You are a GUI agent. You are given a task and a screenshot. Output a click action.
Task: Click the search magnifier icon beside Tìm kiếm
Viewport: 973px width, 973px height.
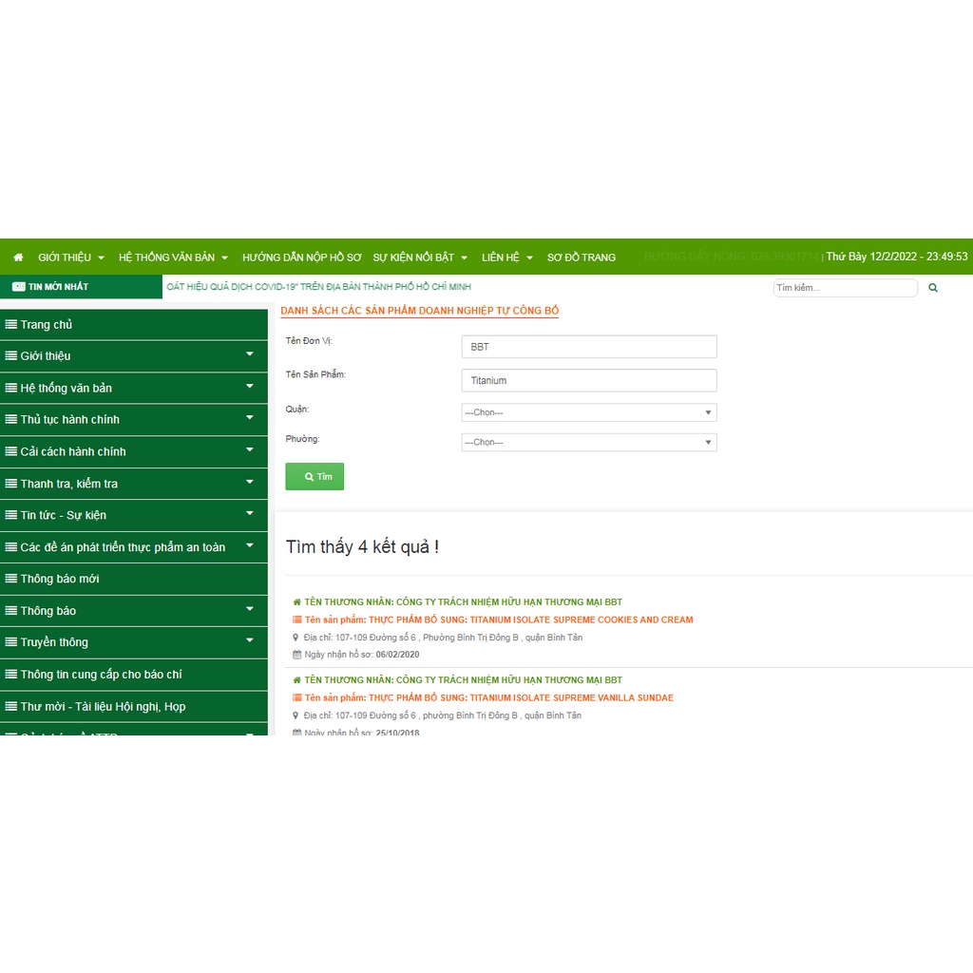(x=933, y=288)
